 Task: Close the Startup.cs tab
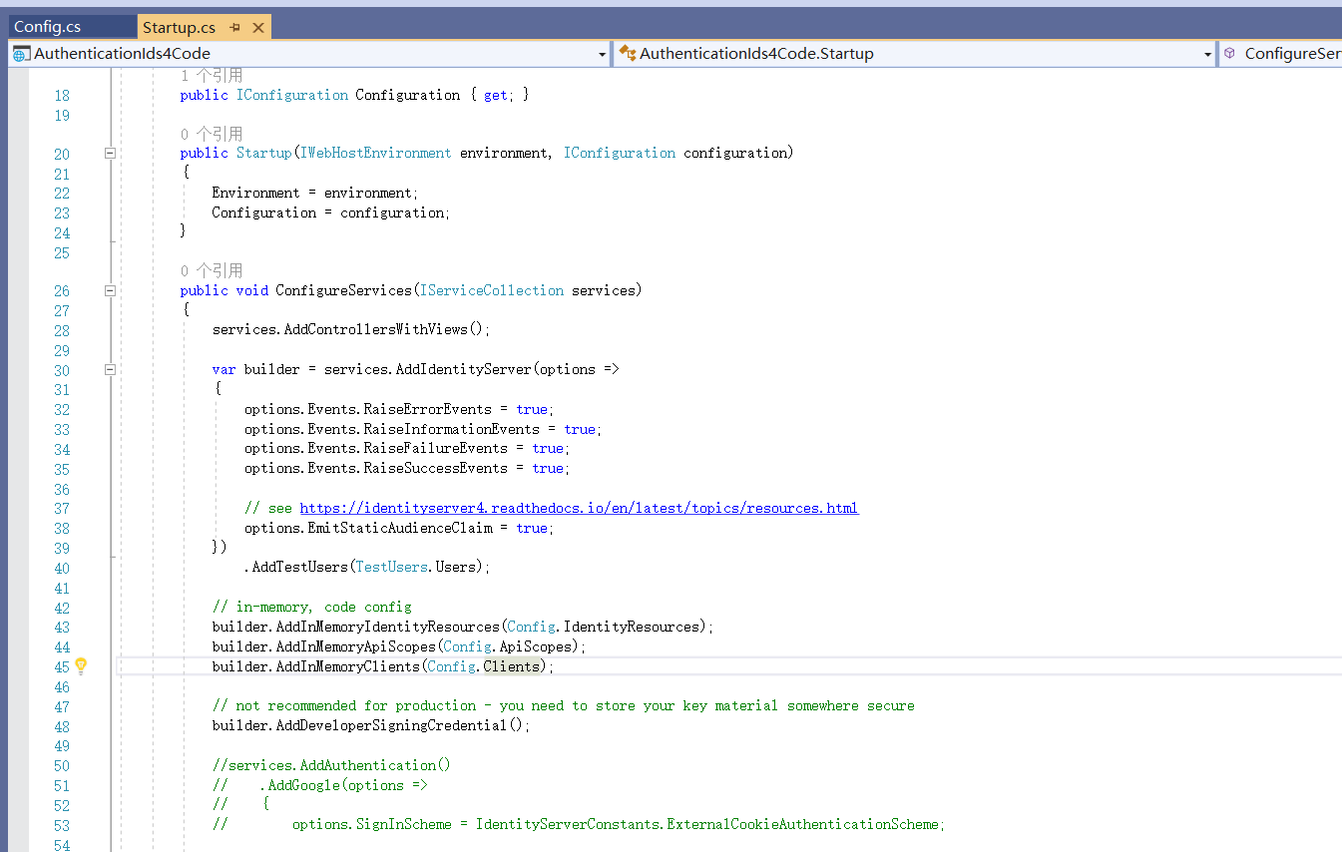click(x=257, y=28)
